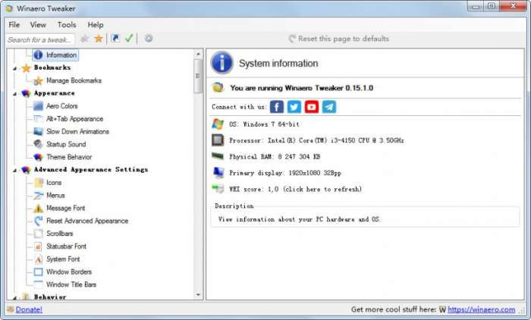Click the tree scrollbar up arrow

(198, 54)
